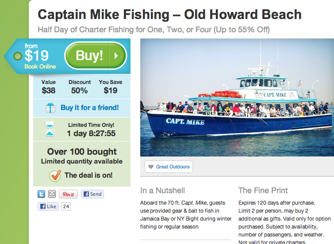The height and width of the screenshot is (244, 334).
Task: Click the email envelope share icon
Action: coord(52,194)
